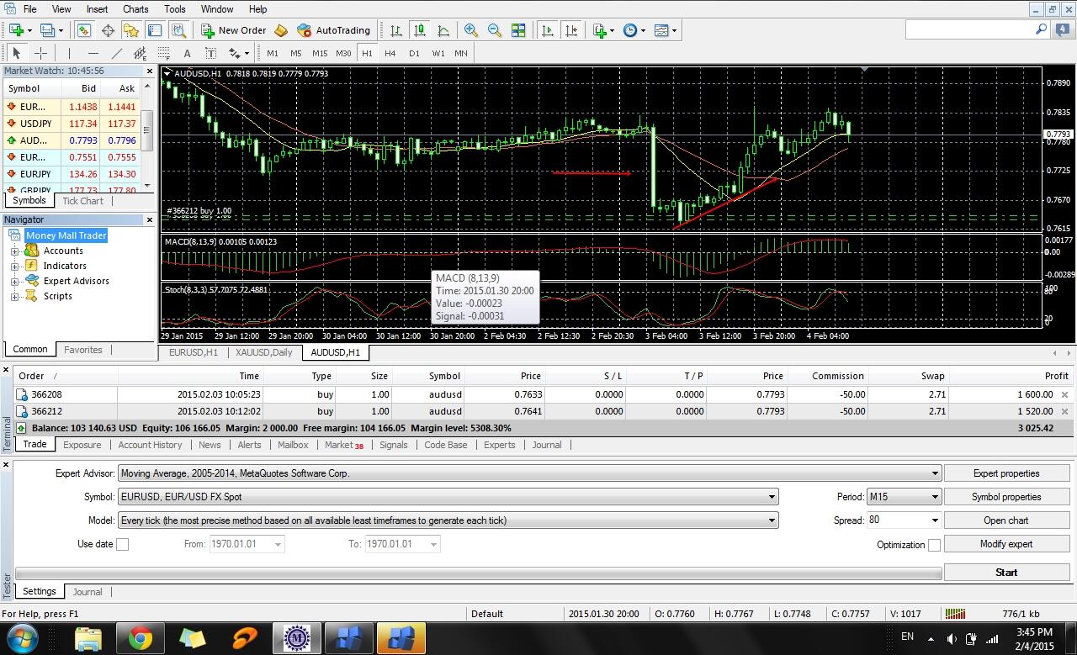
Task: Open Chrome from the Windows taskbar
Action: 140,638
